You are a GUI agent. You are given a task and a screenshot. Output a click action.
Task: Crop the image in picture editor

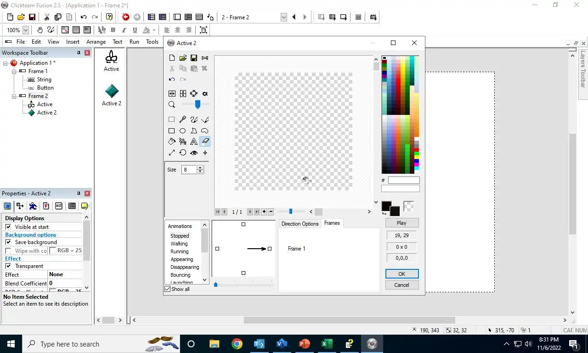[194, 93]
